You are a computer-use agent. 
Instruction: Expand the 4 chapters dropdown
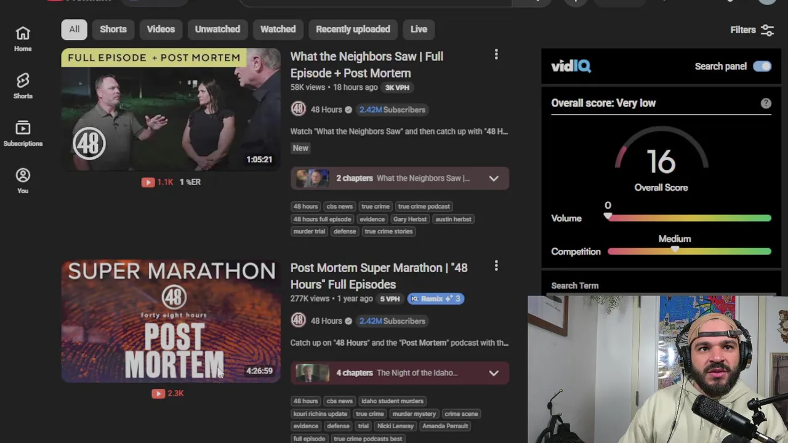click(494, 373)
